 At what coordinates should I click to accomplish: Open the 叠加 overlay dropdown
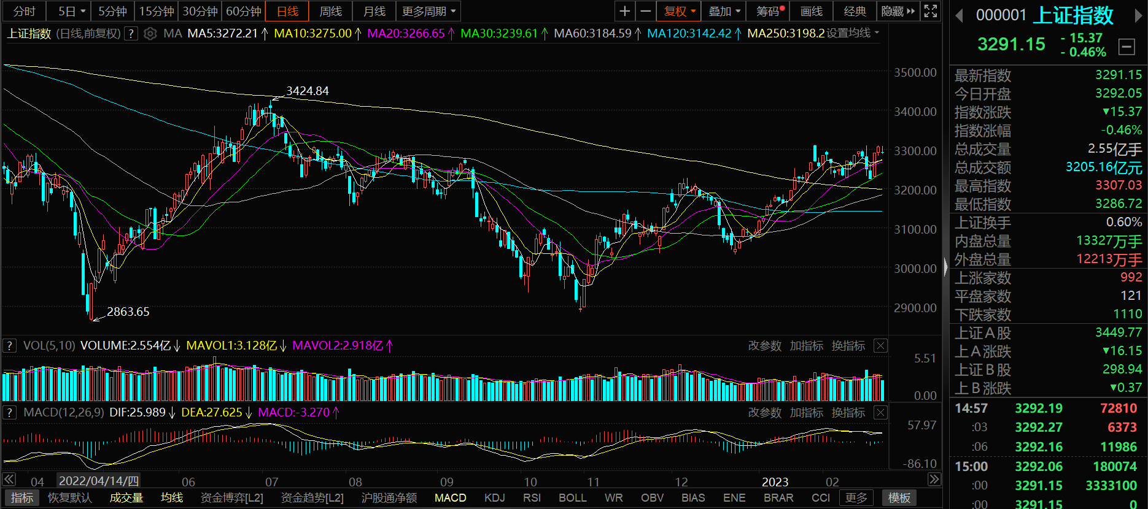point(724,11)
